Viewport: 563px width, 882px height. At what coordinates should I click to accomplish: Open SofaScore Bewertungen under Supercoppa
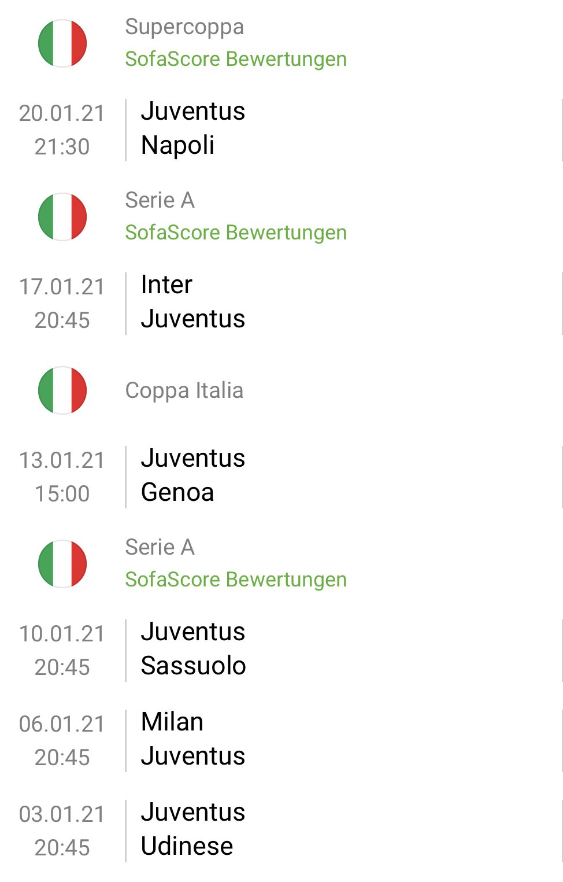pos(236,59)
